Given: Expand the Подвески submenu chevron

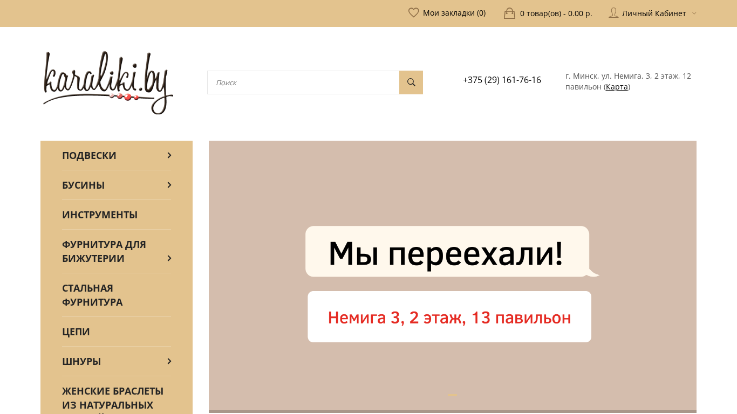Looking at the screenshot, I should click(169, 155).
